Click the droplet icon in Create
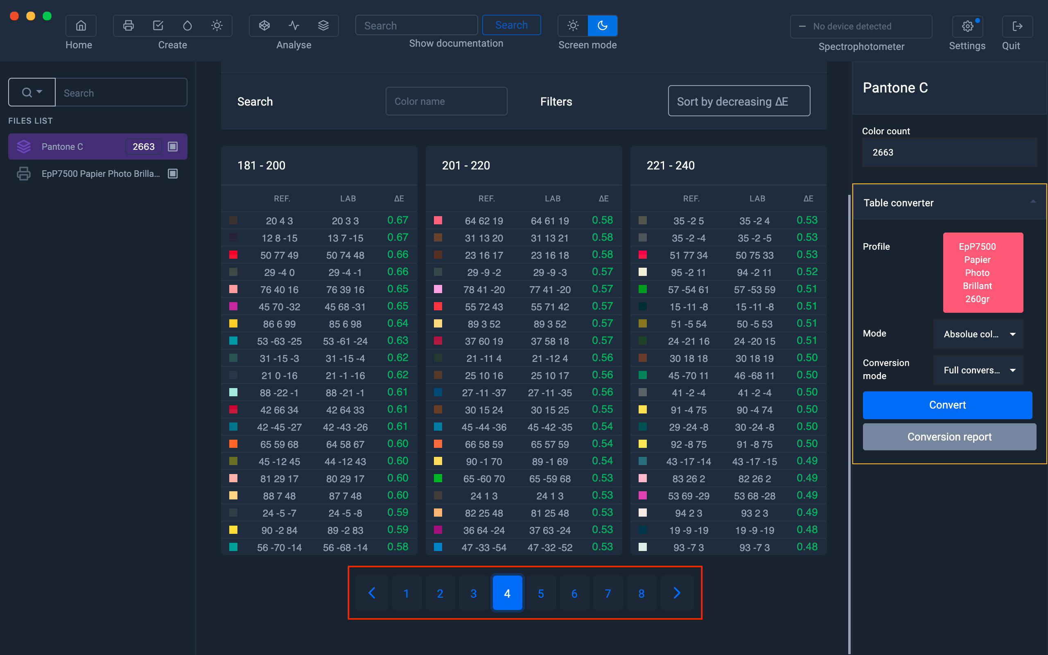 tap(187, 25)
